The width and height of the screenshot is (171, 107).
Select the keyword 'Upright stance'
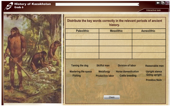point(154,71)
